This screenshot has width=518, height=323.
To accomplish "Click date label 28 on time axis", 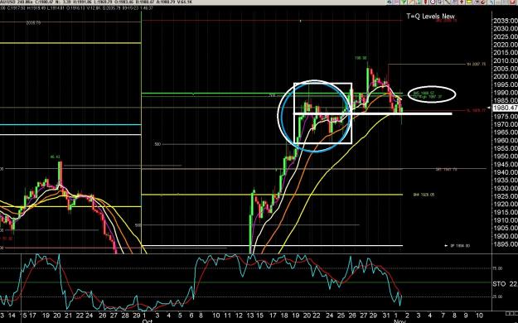I will (125, 316).
